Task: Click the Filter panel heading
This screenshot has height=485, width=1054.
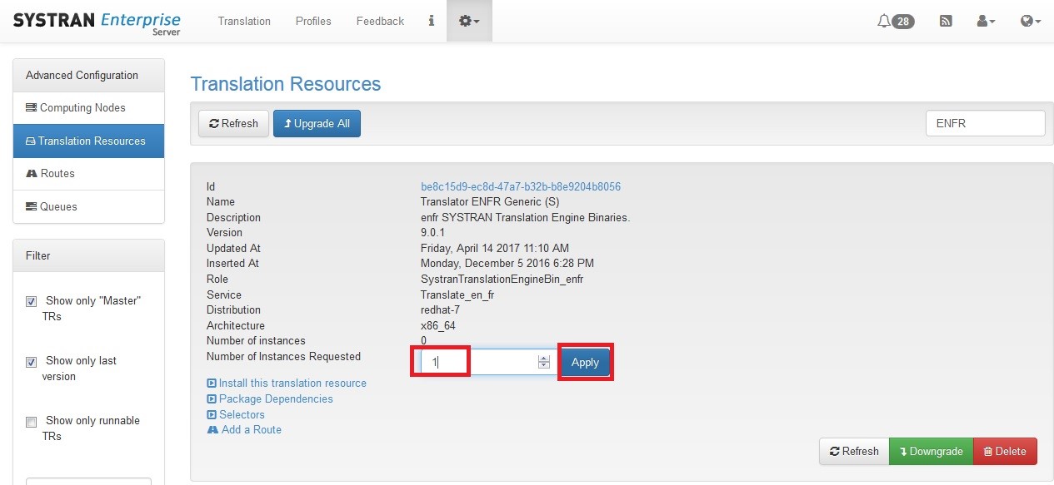Action: [38, 255]
